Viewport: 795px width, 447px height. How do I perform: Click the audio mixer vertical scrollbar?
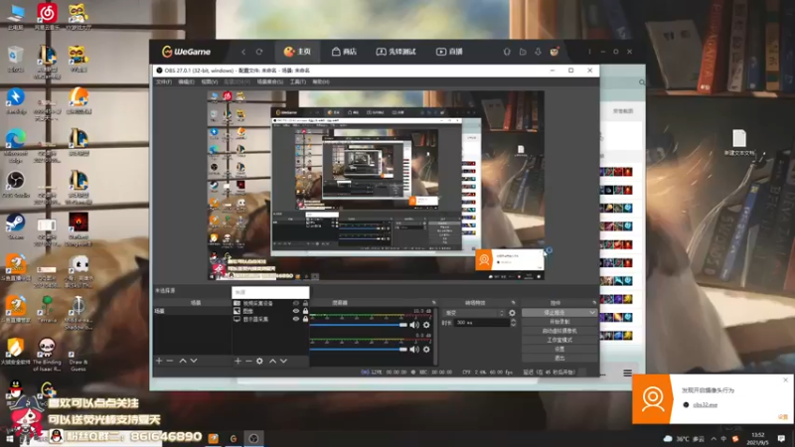434,336
